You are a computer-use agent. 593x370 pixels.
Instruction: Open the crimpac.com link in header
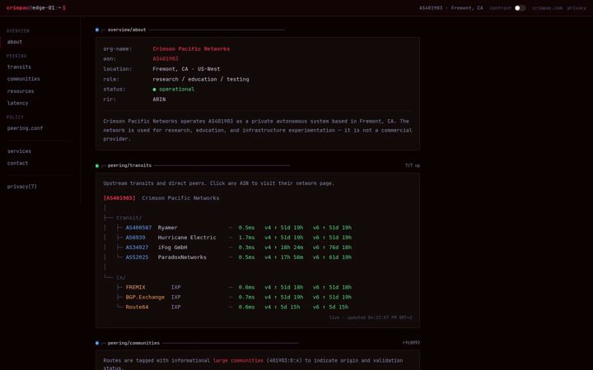tap(547, 8)
